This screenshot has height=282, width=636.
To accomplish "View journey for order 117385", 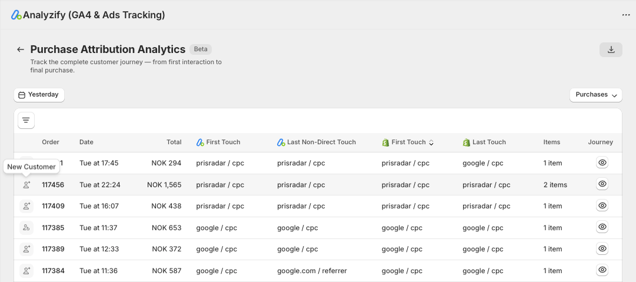I will 602,227.
